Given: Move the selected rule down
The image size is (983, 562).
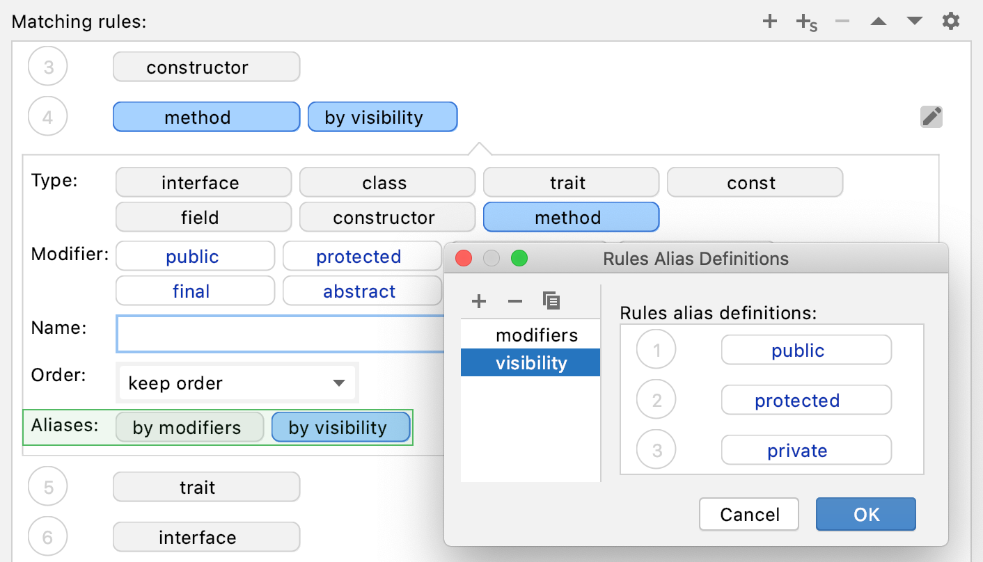Looking at the screenshot, I should [914, 21].
